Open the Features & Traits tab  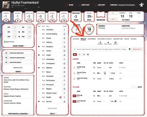click(x=105, y=39)
